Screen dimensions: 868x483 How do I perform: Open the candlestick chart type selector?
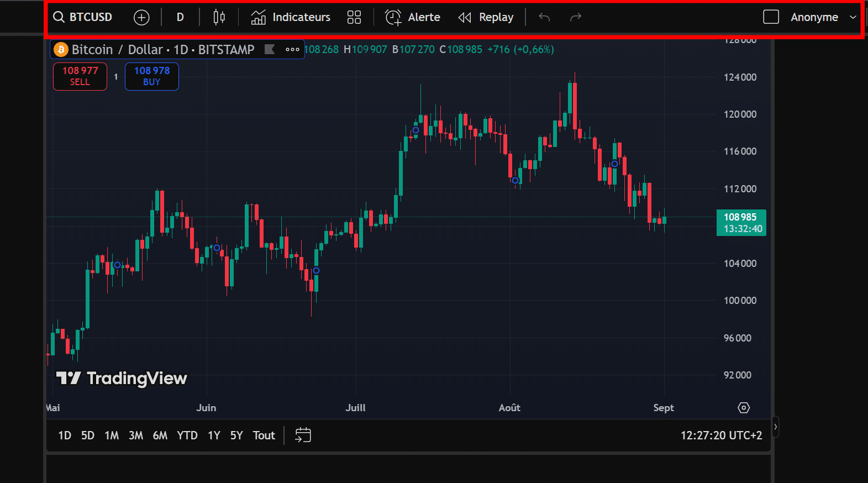point(219,18)
